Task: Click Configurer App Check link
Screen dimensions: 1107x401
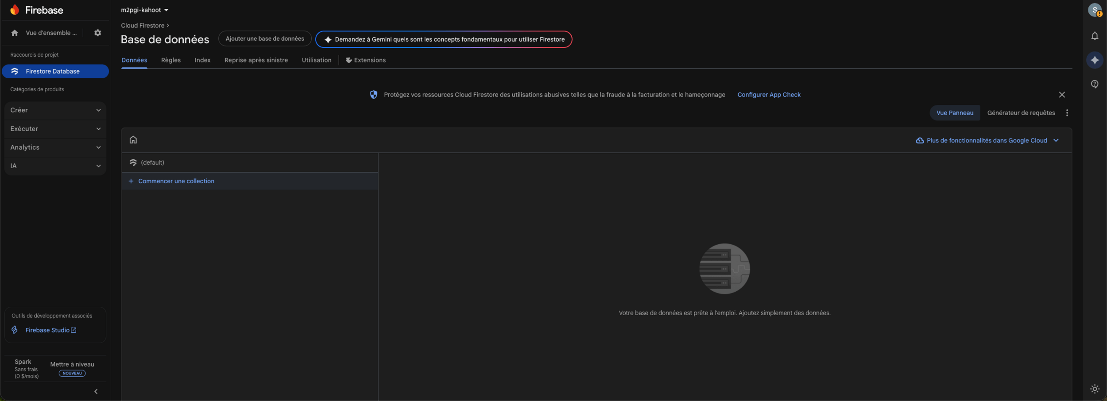Action: [769, 95]
